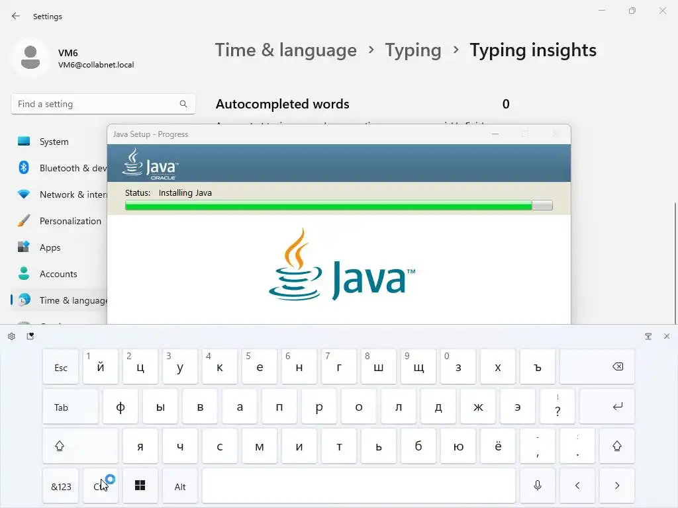
Task: Select Time & language in sidebar
Action: click(x=60, y=300)
